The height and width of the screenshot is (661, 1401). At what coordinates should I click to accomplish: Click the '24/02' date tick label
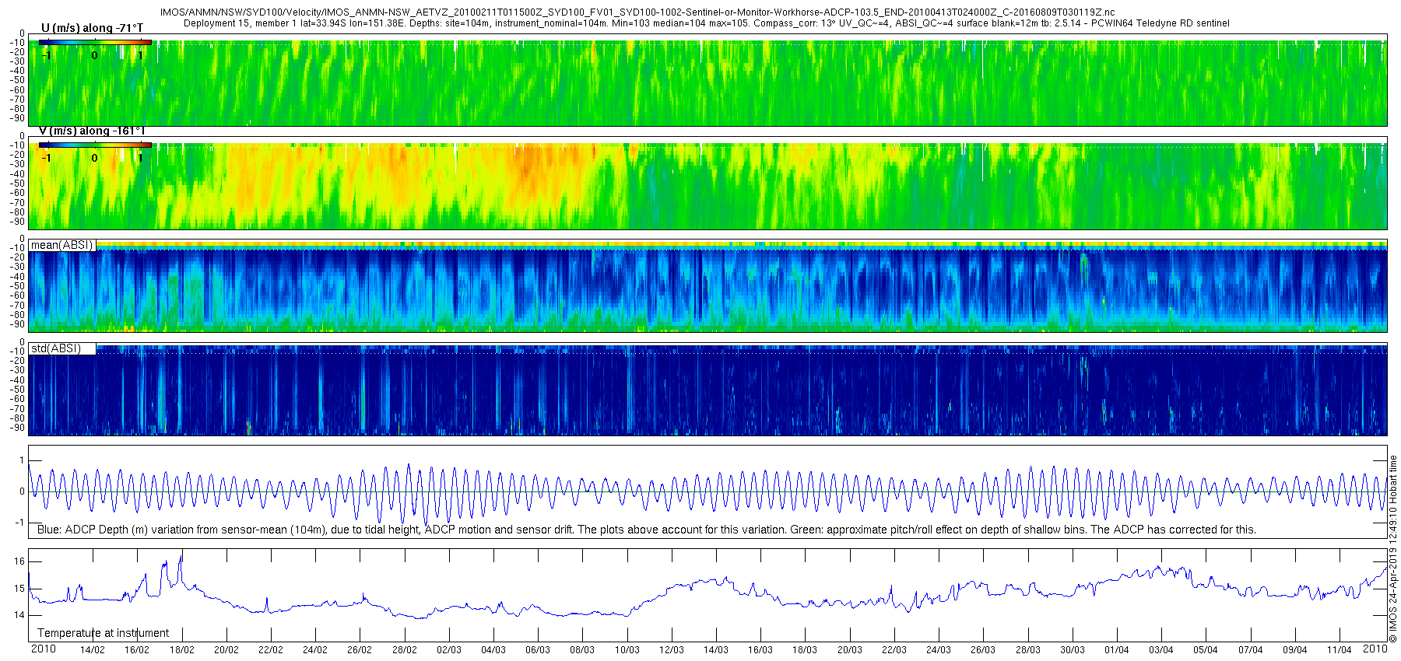[315, 649]
